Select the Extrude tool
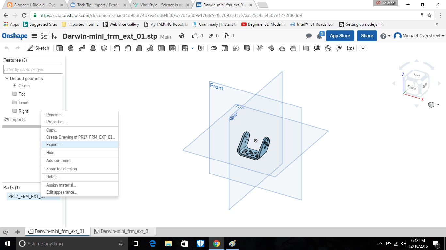The image size is (446, 250). [60, 48]
